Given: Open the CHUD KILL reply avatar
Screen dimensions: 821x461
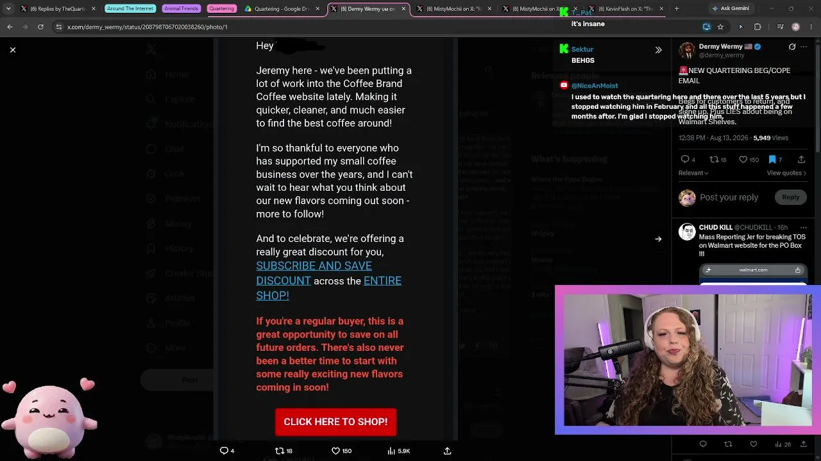Looking at the screenshot, I should click(x=687, y=232).
